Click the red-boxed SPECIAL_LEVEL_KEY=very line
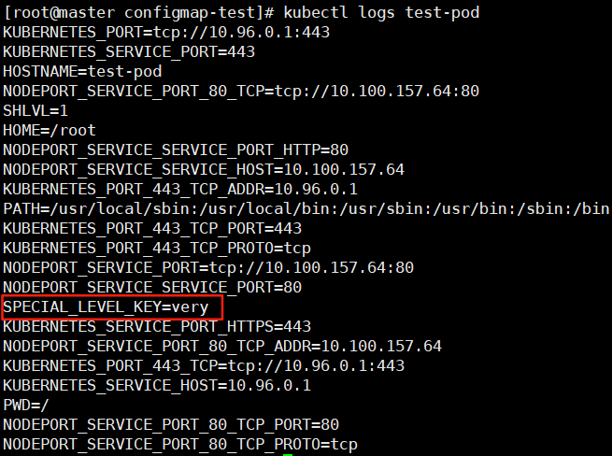Image resolution: width=612 pixels, height=456 pixels. pyautogui.click(x=106, y=306)
